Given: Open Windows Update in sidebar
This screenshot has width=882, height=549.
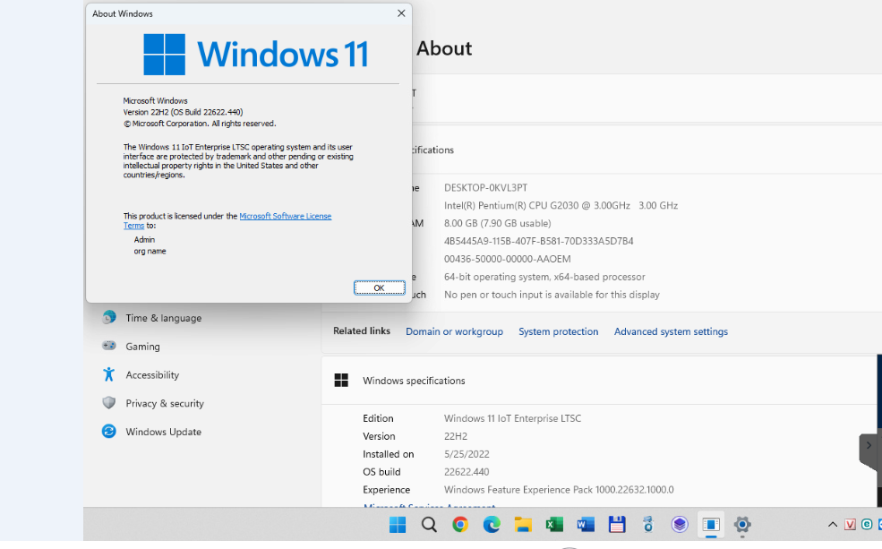Looking at the screenshot, I should [x=163, y=432].
